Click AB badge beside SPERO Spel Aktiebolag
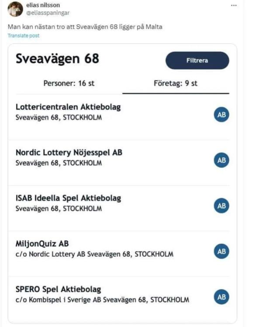Screen dimensions: 255x327 coord(221,297)
